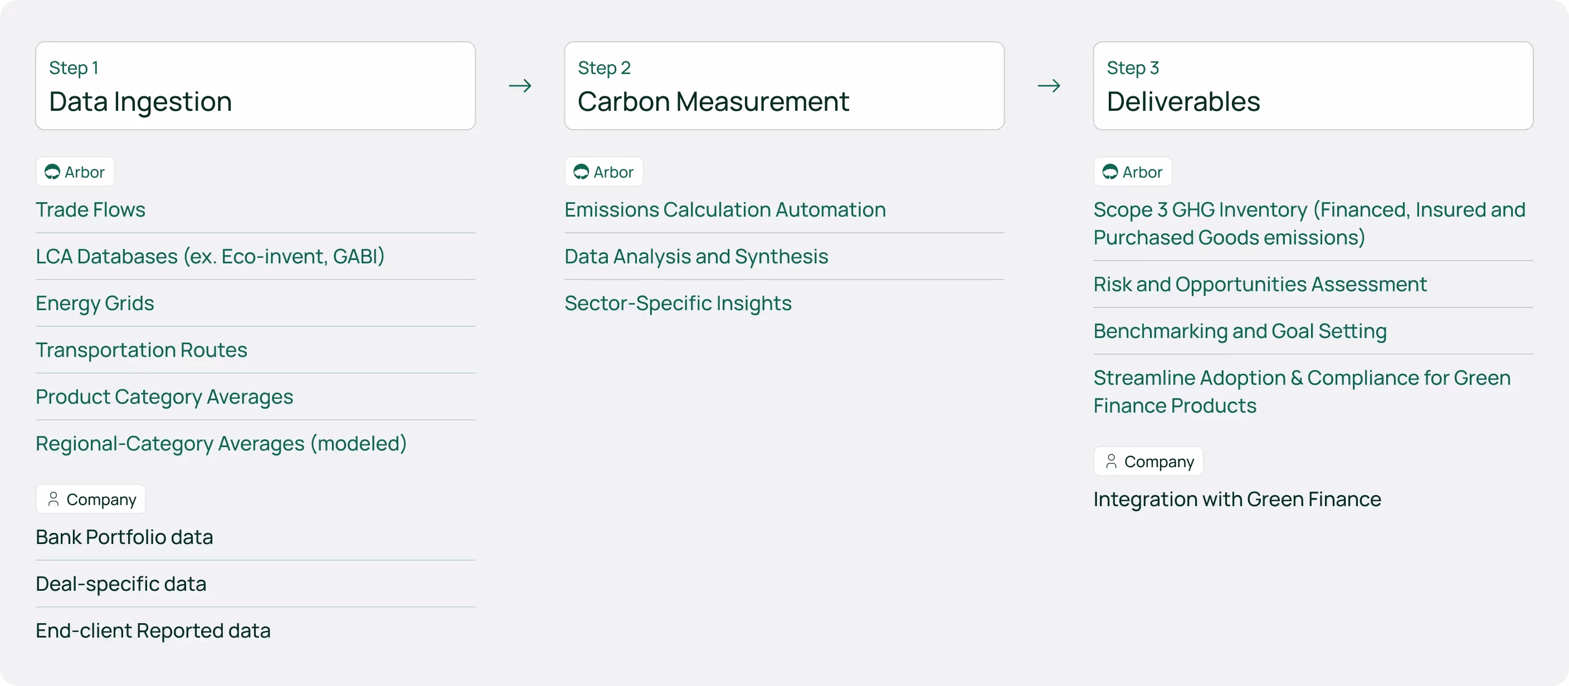Viewport: 1569px width, 686px height.
Task: Click the Trade Flows entry
Action: pyautogui.click(x=90, y=210)
